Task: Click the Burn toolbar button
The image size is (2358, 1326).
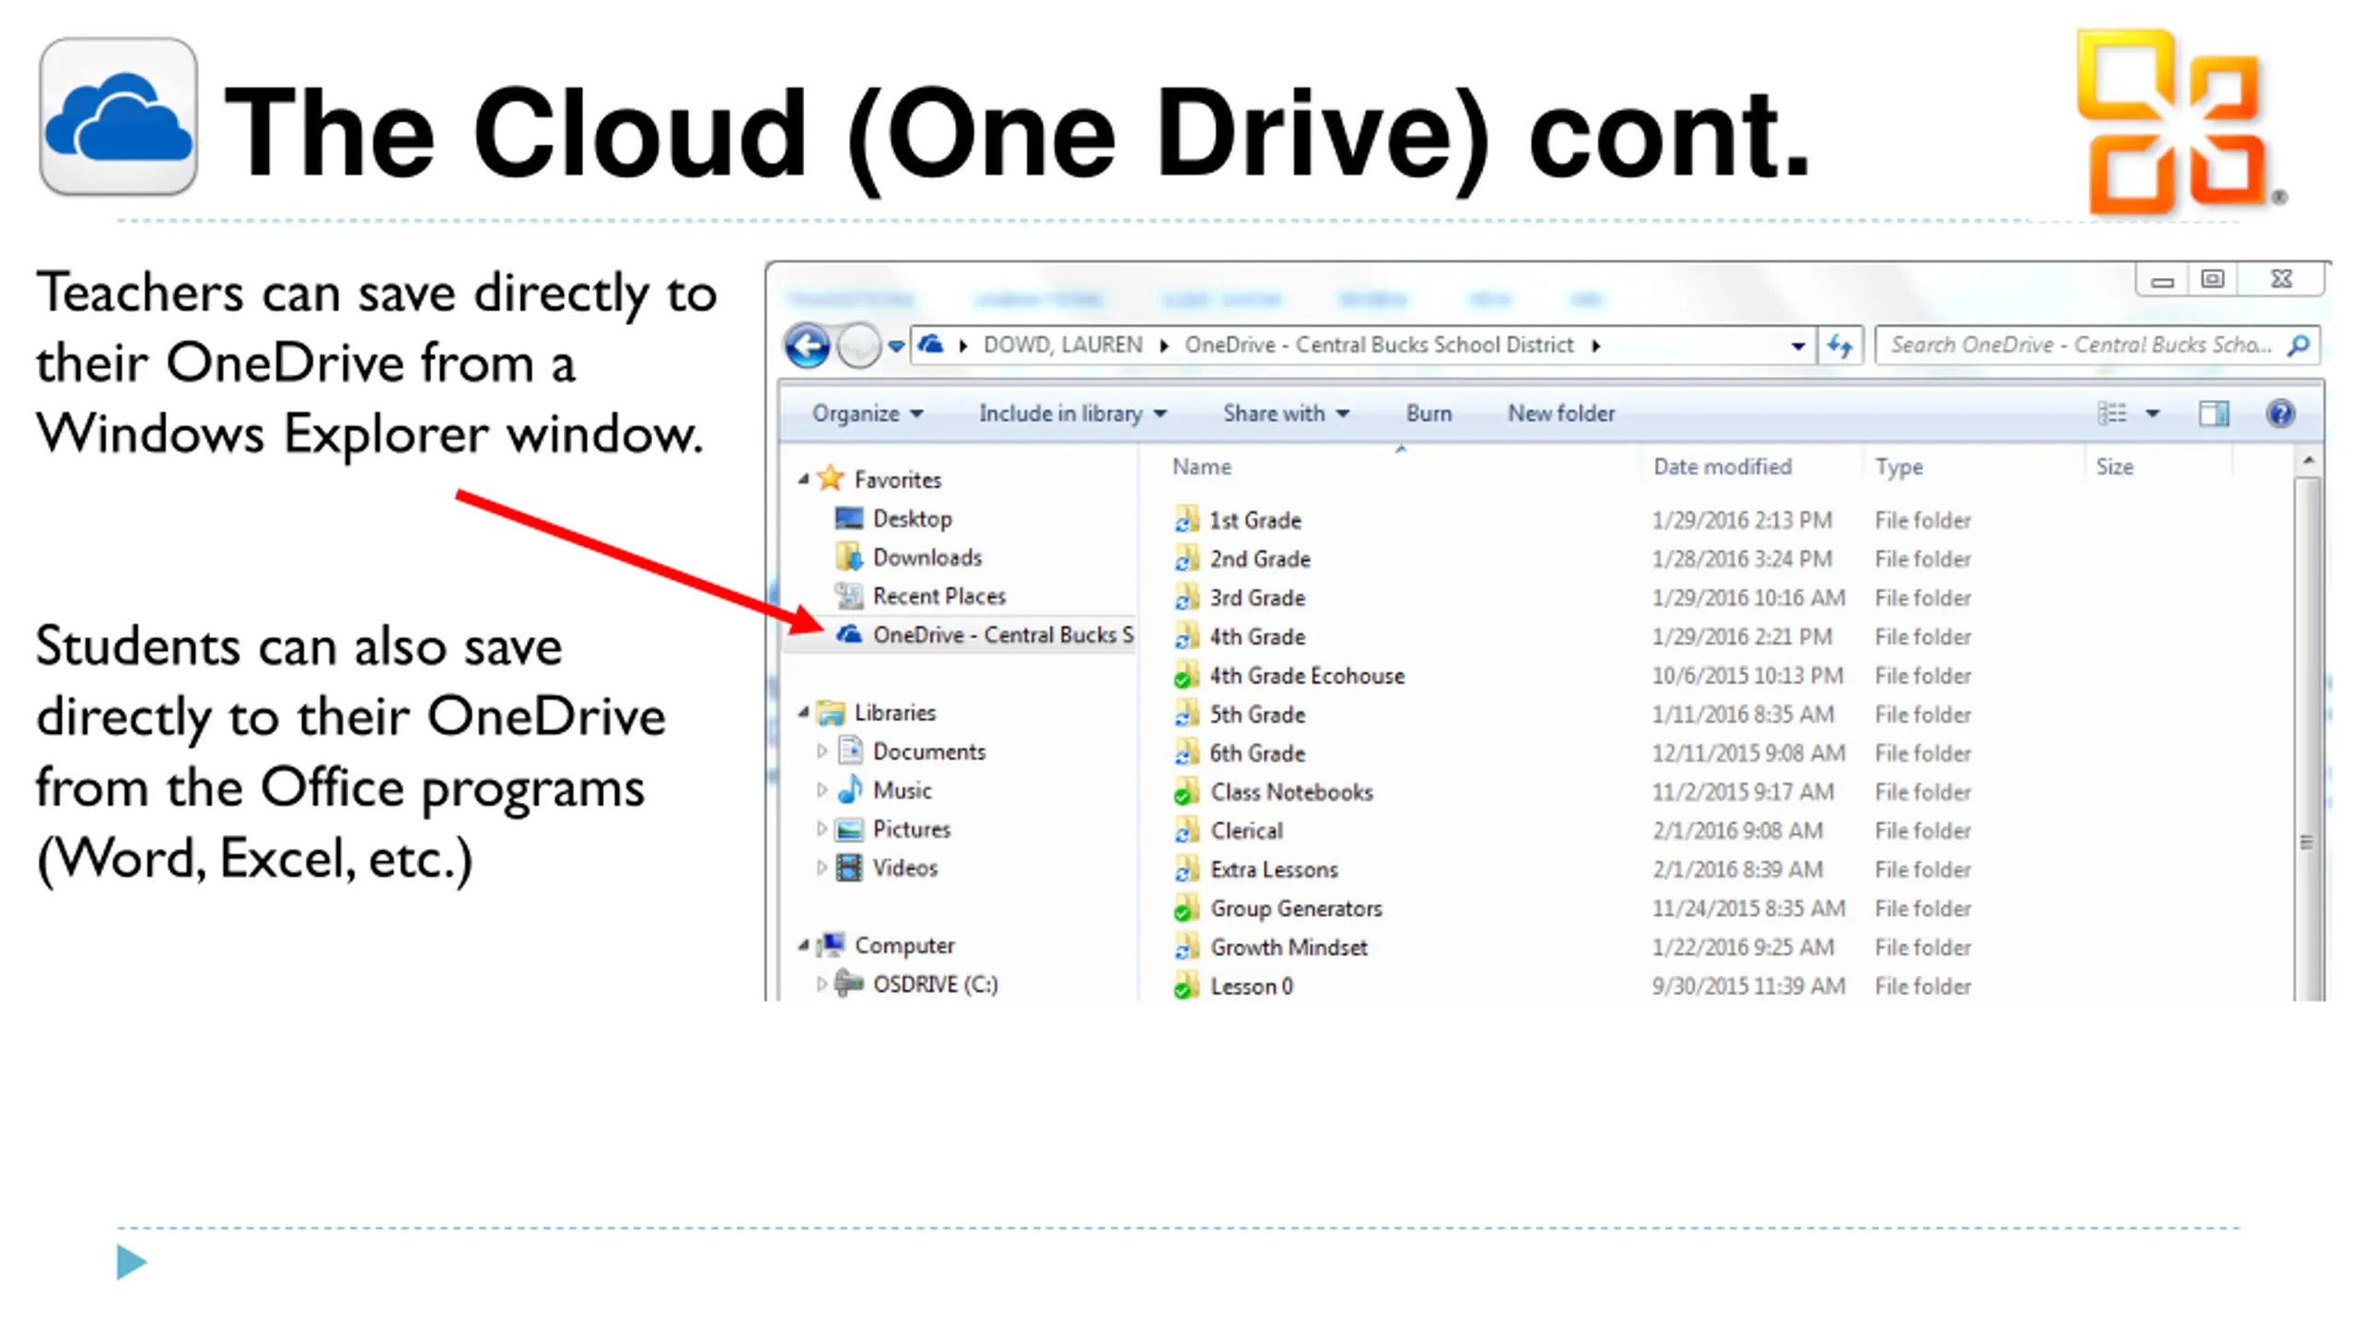Action: point(1429,413)
